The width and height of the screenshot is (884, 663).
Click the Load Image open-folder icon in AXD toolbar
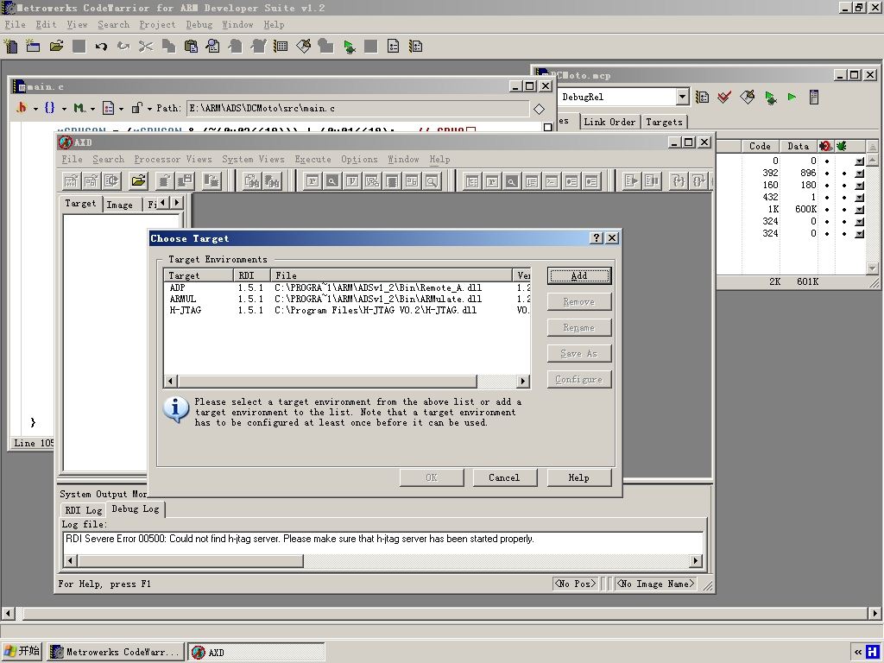138,181
